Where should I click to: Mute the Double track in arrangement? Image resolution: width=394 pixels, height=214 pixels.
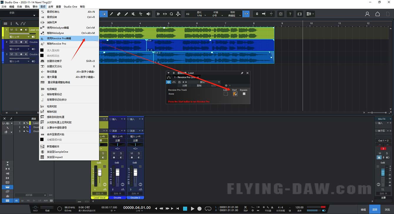coord(11,42)
